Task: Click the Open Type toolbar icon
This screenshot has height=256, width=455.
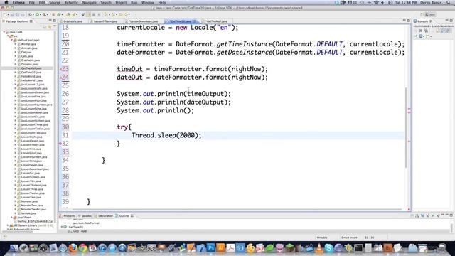Action: click(68, 14)
